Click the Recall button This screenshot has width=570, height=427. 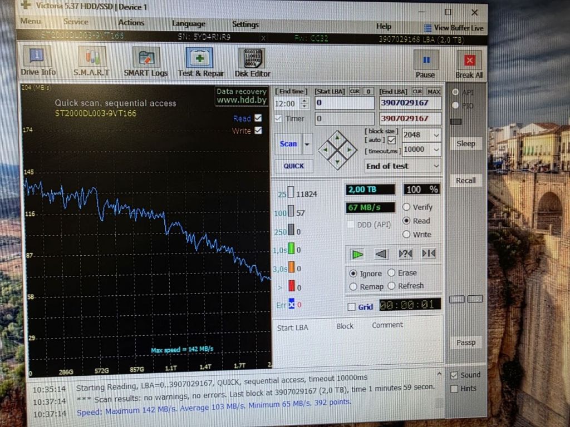coord(466,181)
